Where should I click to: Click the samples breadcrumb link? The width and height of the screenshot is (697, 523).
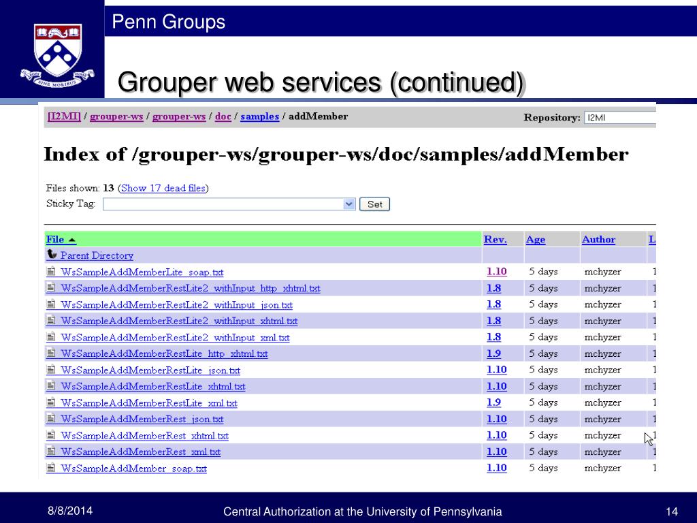pyautogui.click(x=259, y=116)
